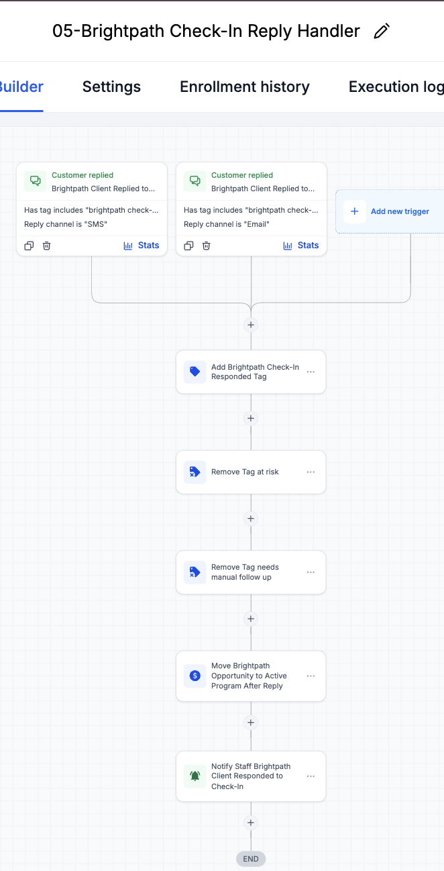Viewport: 444px width, 871px height.
Task: Switch to the Builder tab
Action: pyautogui.click(x=20, y=87)
